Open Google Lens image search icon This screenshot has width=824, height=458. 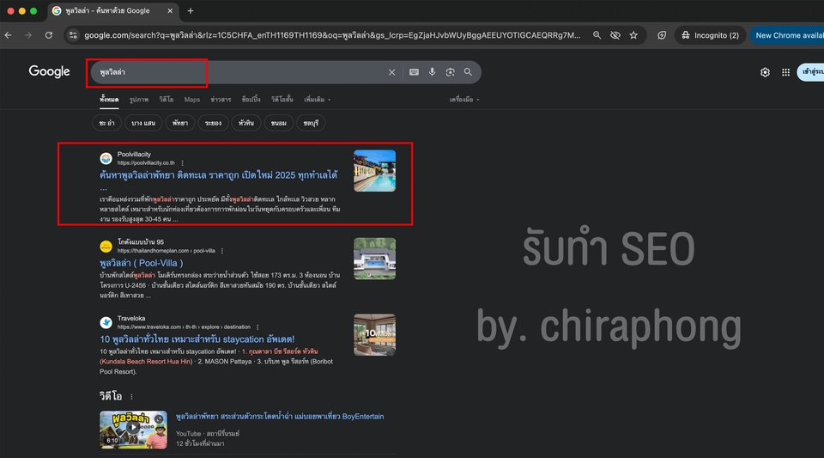[450, 72]
